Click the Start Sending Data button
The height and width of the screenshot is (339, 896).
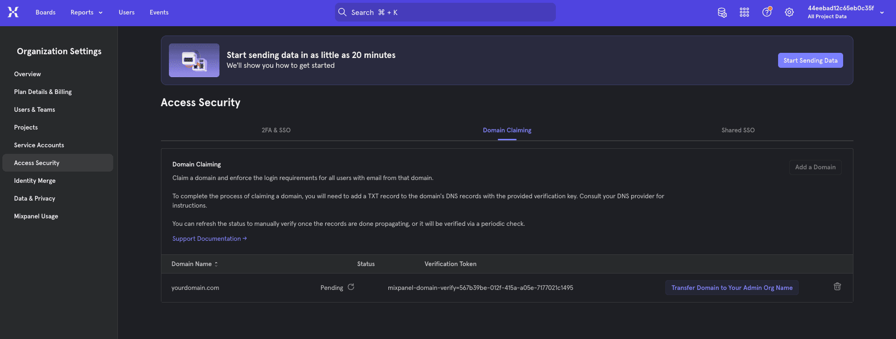810,60
